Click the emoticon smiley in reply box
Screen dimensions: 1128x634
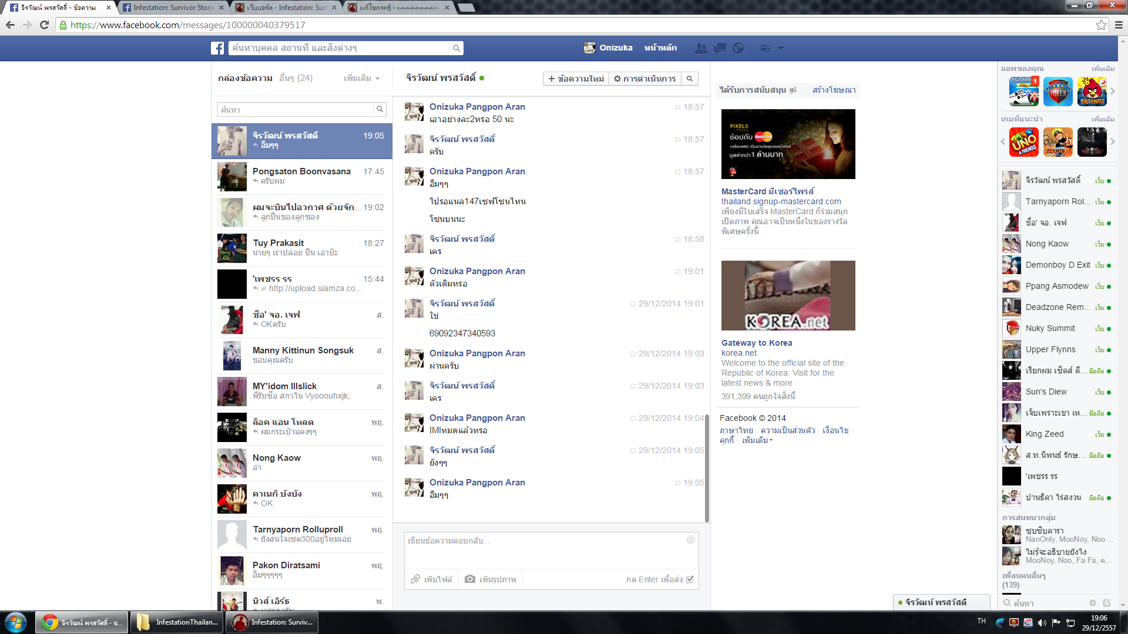[691, 539]
